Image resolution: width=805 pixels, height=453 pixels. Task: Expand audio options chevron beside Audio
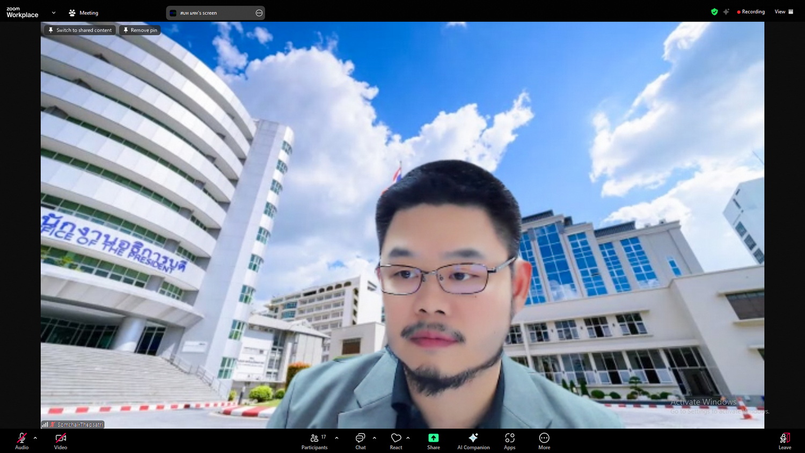coord(35,438)
